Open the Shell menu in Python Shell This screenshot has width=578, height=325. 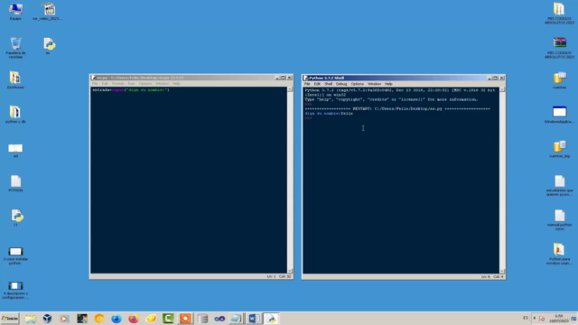(328, 84)
